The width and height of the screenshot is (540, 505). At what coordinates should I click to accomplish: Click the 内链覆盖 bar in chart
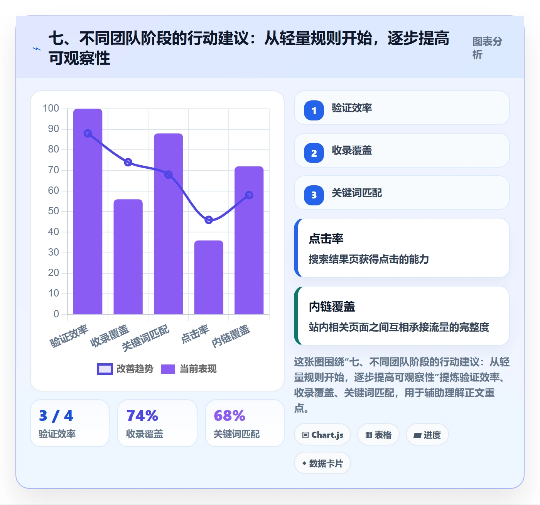pyautogui.click(x=249, y=240)
